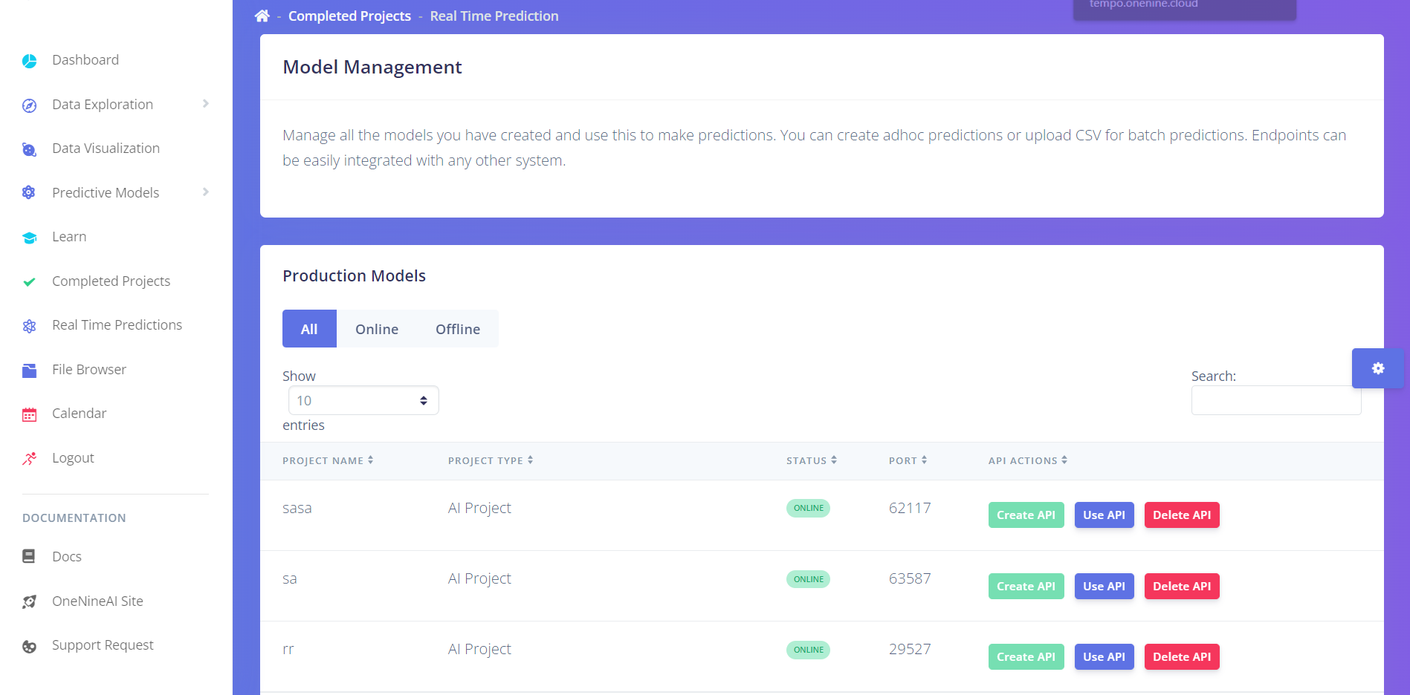This screenshot has width=1410, height=695.
Task: Click Delete API for sa
Action: pyautogui.click(x=1182, y=587)
